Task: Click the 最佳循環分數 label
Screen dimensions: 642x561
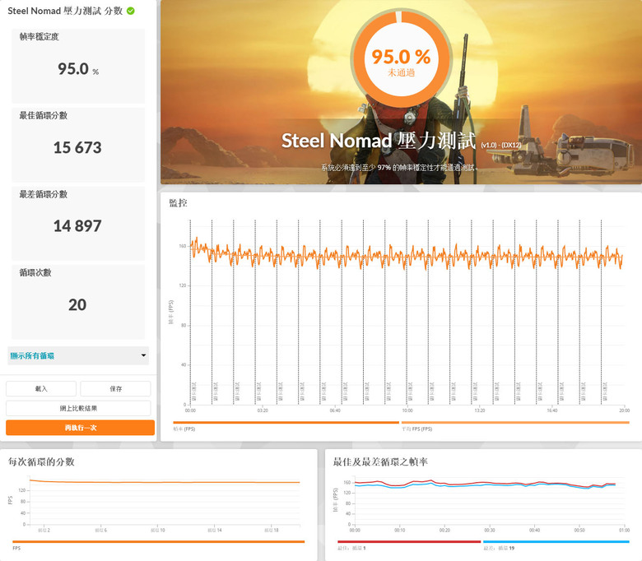Action: point(44,115)
